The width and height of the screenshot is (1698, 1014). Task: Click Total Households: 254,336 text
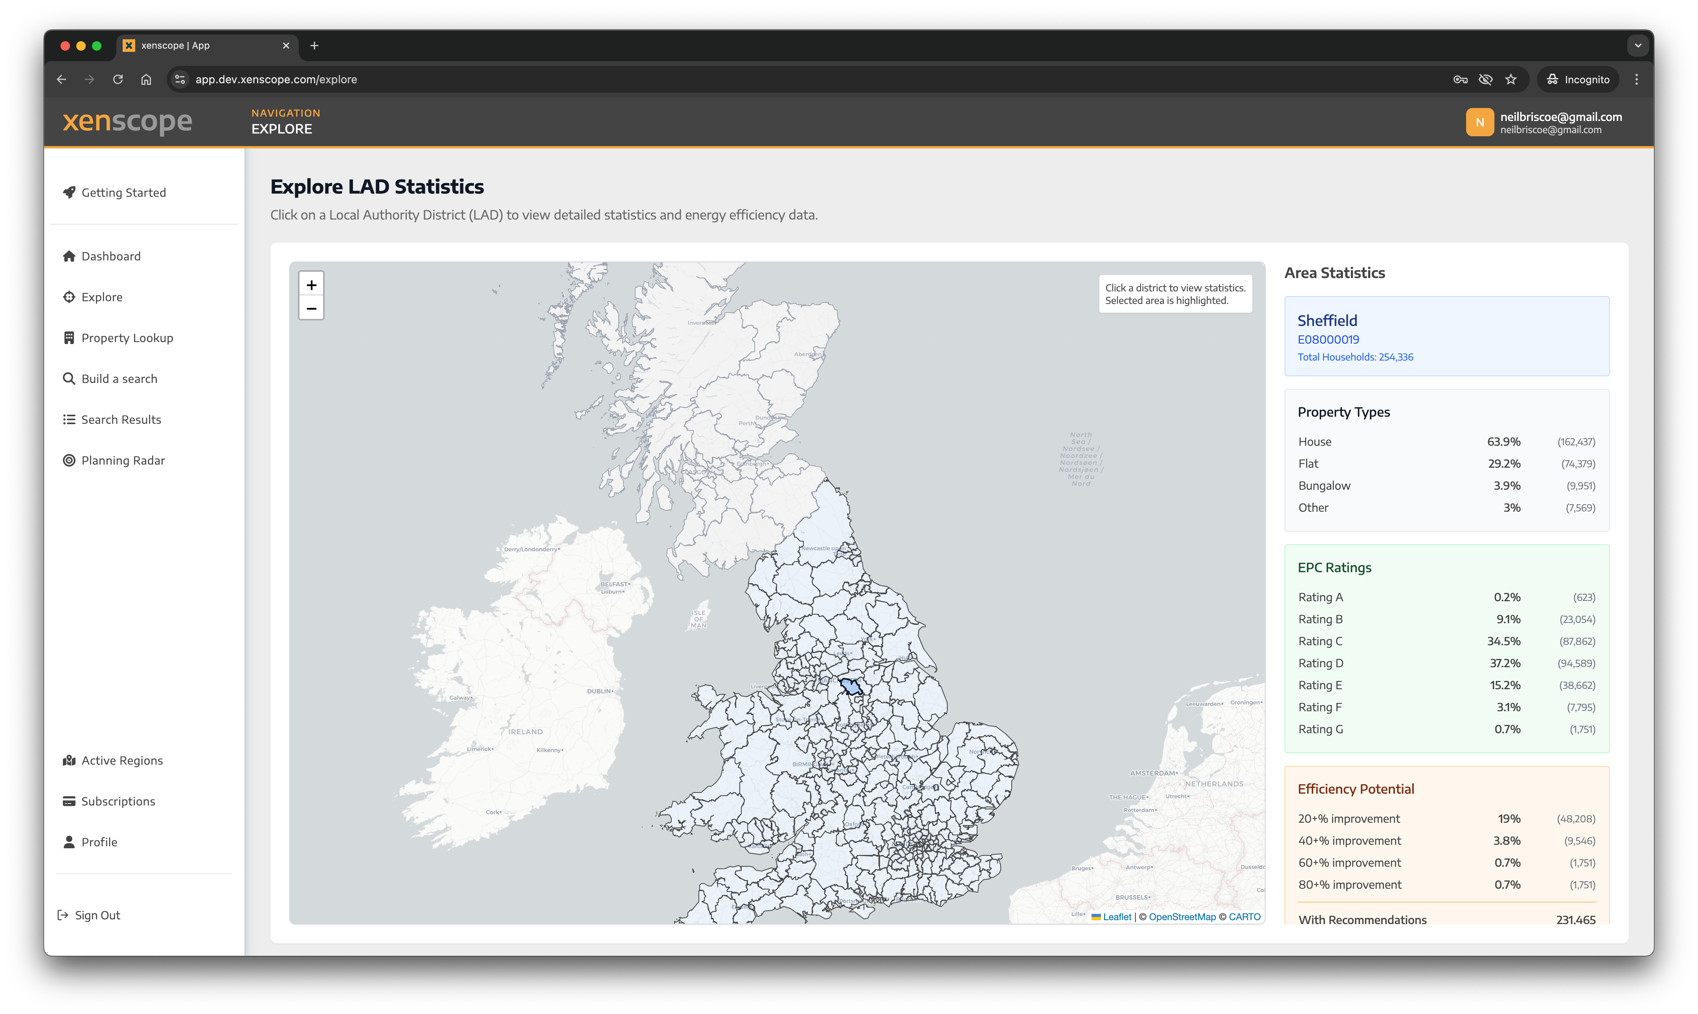[x=1355, y=357]
